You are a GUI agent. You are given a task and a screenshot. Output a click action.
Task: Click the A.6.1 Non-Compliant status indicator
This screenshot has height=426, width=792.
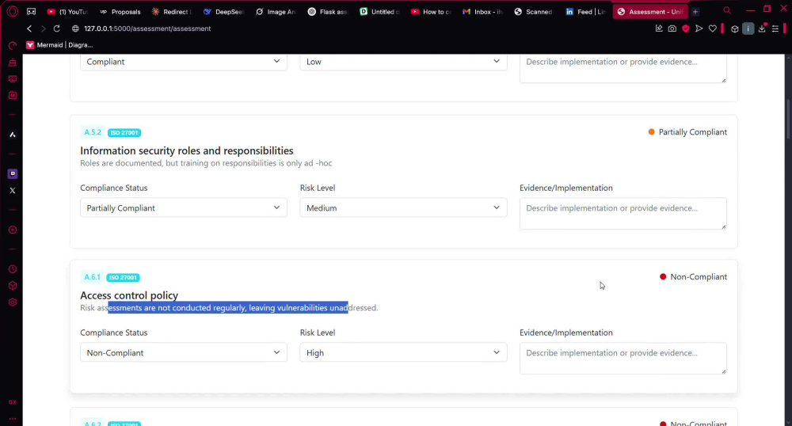click(x=694, y=276)
